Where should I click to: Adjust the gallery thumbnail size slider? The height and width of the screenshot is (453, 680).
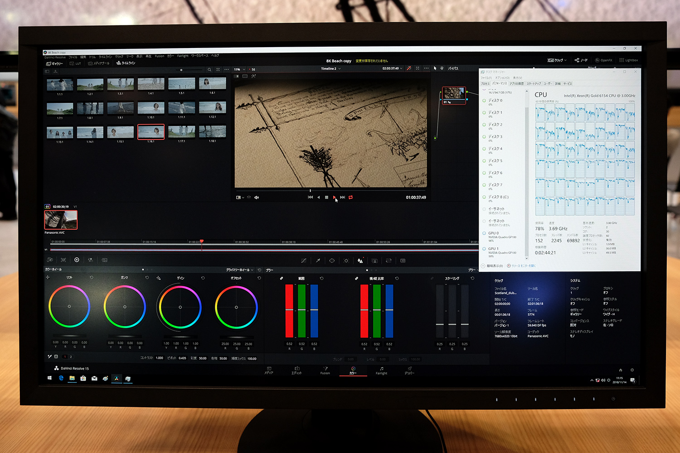tap(181, 70)
